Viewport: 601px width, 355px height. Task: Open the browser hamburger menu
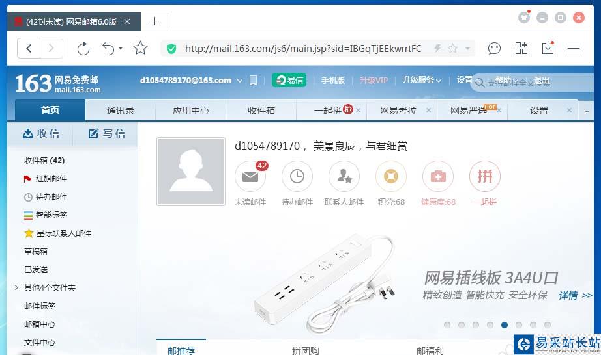point(574,49)
